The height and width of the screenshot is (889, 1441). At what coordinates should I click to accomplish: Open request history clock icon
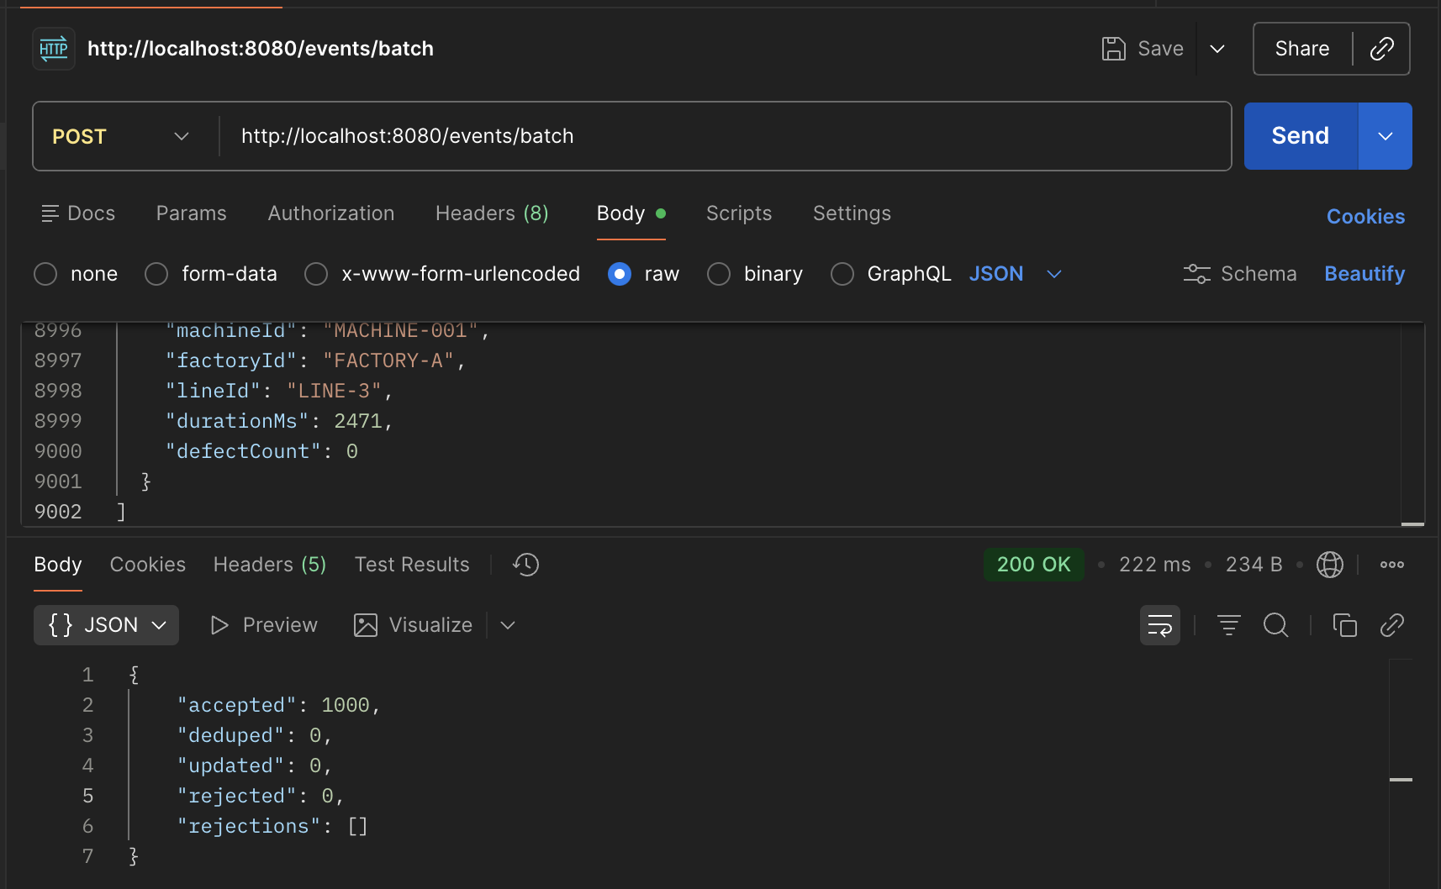click(525, 564)
